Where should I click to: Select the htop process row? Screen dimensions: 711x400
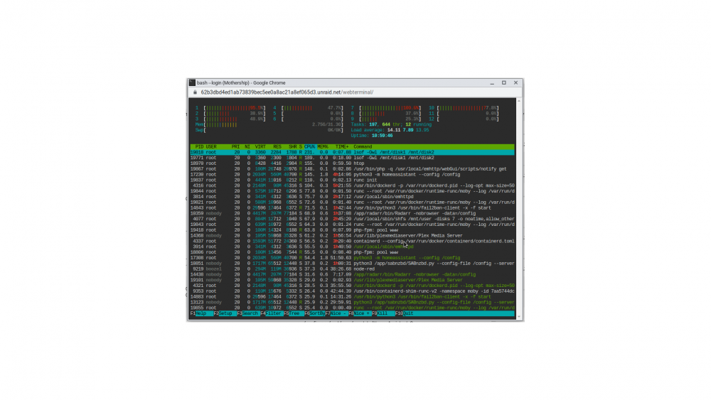click(353, 163)
